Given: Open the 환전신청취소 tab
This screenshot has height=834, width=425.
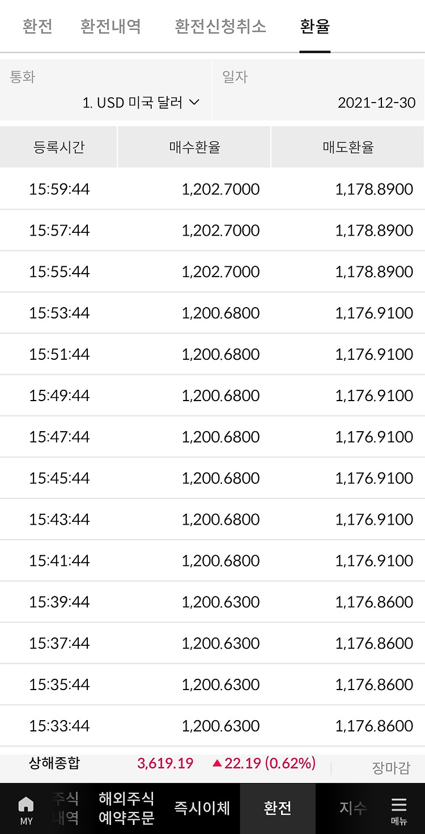Looking at the screenshot, I should (220, 27).
